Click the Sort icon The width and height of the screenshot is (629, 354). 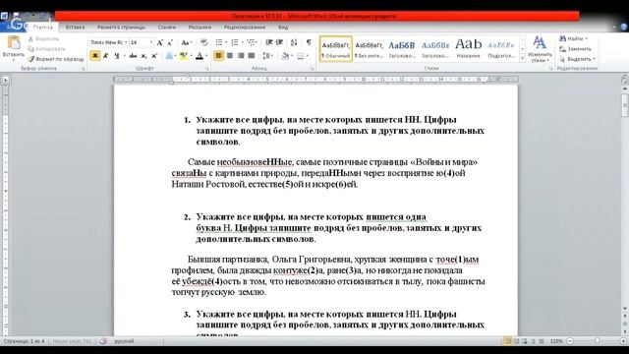[294, 42]
